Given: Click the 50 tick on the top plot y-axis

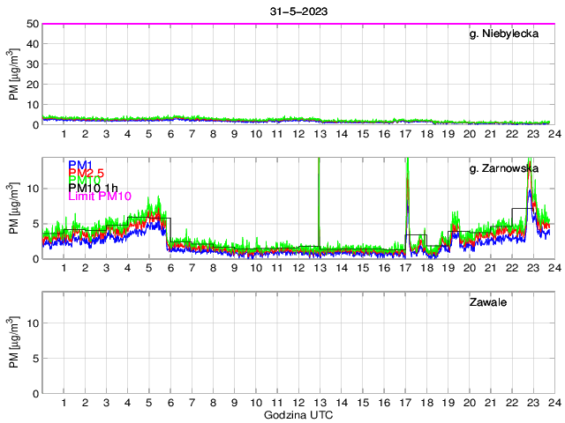Looking at the screenshot, I should click(x=31, y=24).
